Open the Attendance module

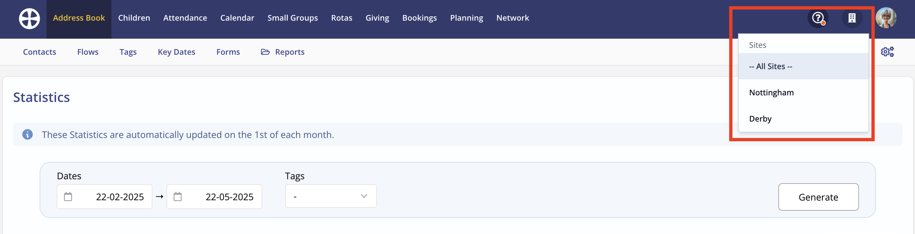click(x=185, y=18)
